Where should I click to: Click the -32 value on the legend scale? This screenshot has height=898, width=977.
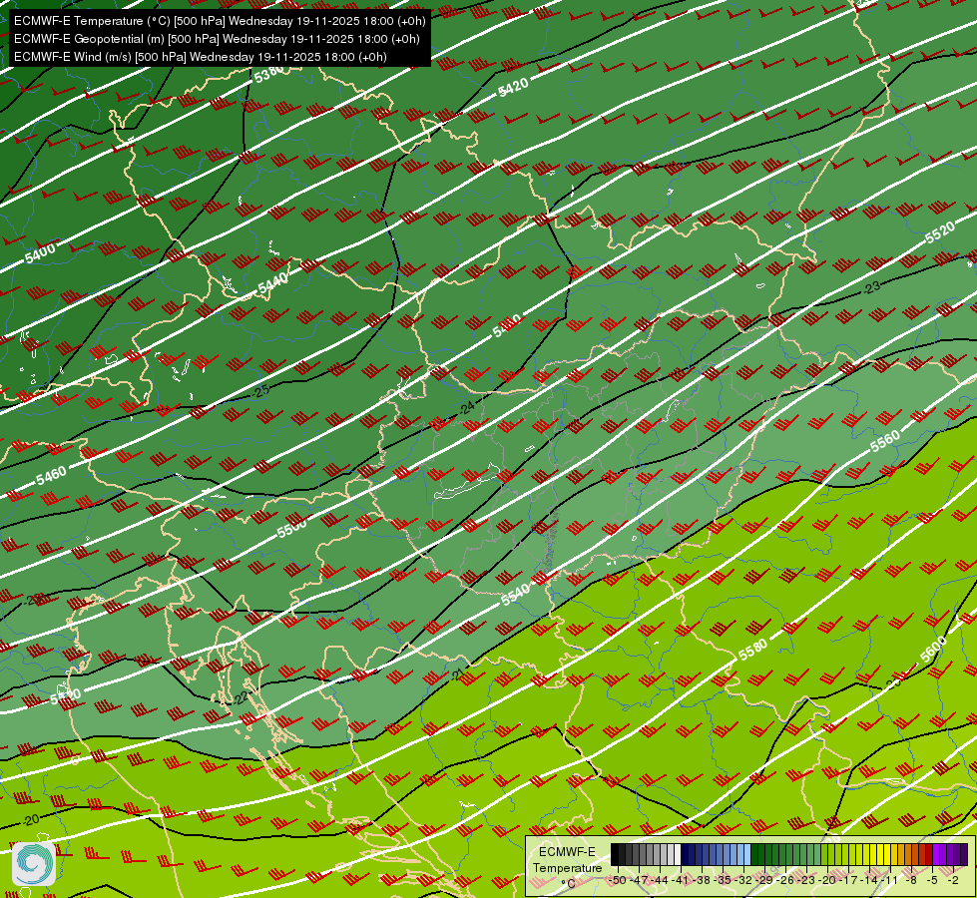[743, 880]
